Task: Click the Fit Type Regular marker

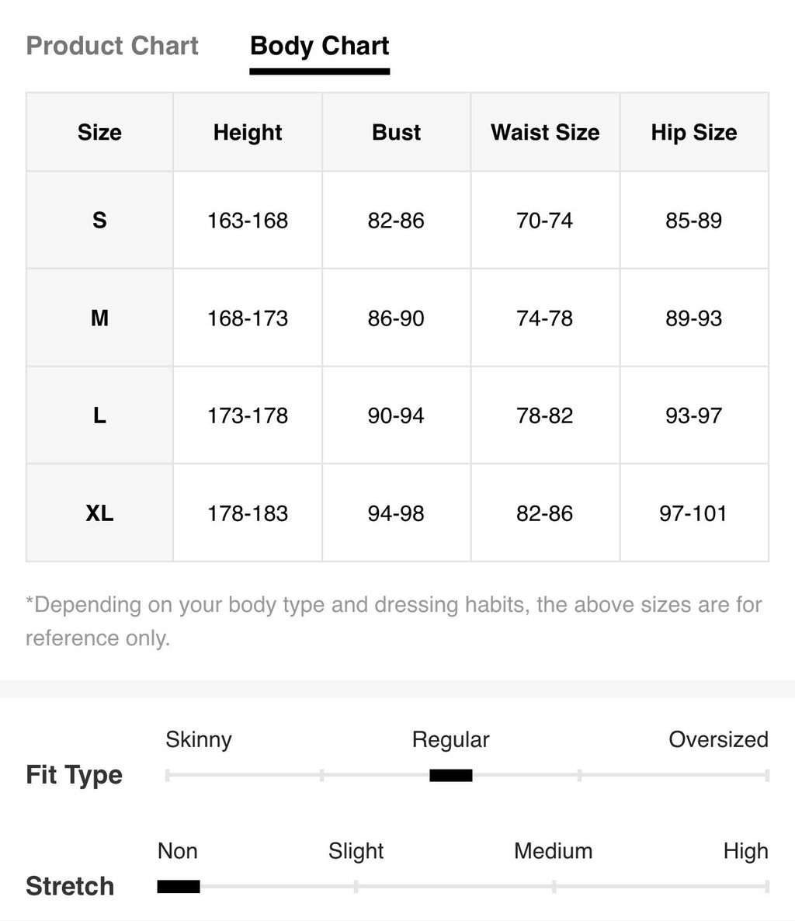Action: (451, 775)
